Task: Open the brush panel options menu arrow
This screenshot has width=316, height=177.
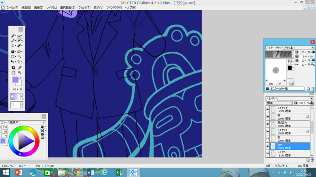Action: pos(312,48)
